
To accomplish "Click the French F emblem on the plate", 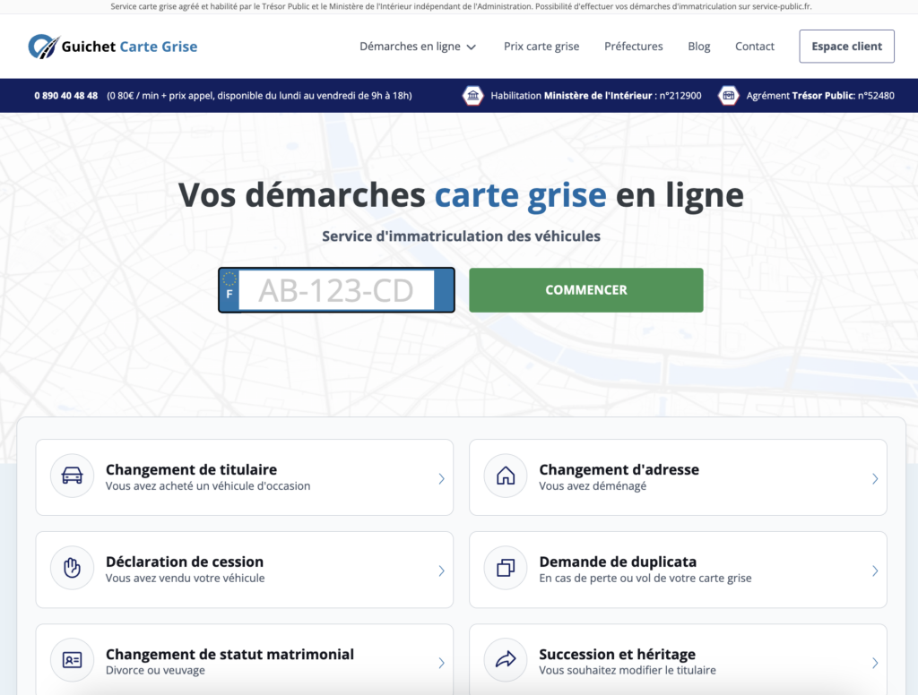I will pyautogui.click(x=230, y=290).
